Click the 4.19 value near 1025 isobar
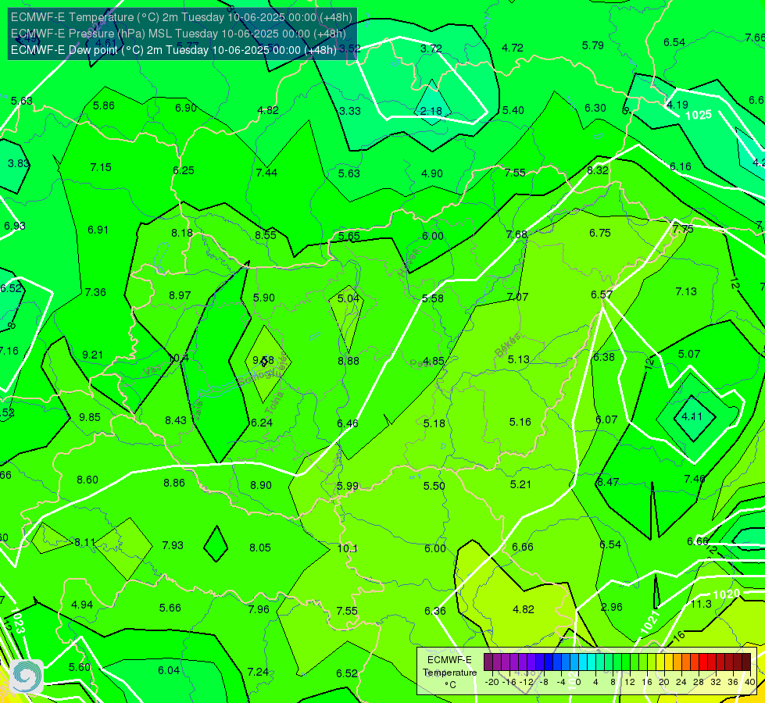765x703 pixels. tap(677, 105)
